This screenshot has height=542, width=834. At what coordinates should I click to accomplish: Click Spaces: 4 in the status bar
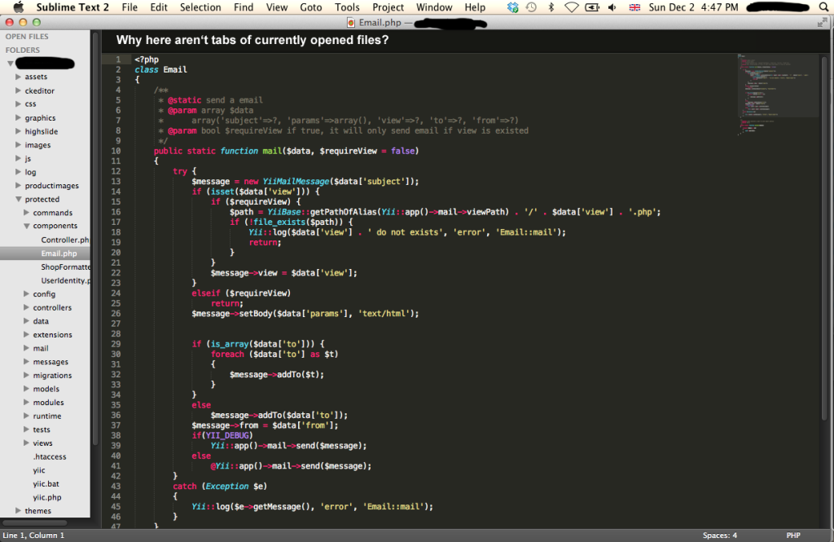pos(720,535)
